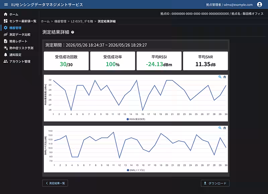
Task: Click the 熱中症リスク予測 sun icon
Action: pos(6,48)
